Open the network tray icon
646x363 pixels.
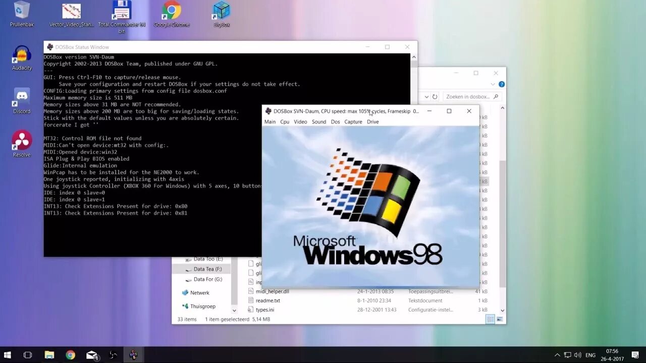(x=568, y=355)
